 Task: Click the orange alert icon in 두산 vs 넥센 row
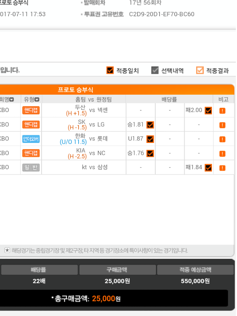coord(222,110)
